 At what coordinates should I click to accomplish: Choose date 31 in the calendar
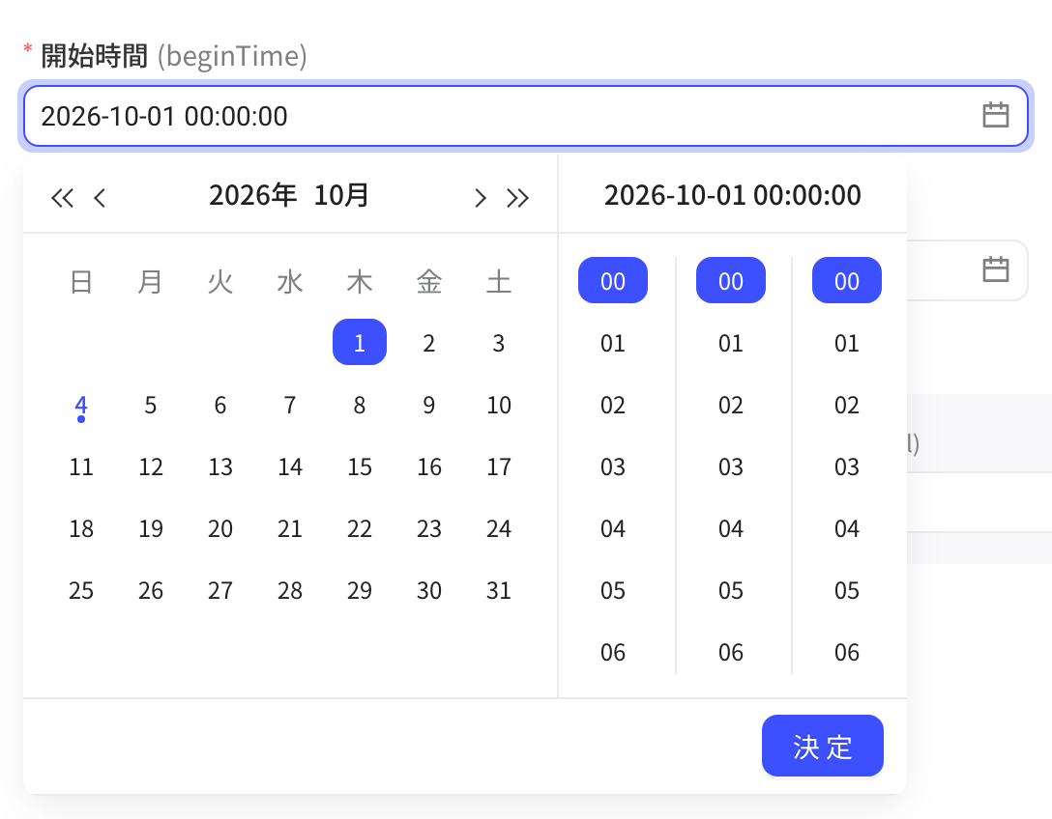point(499,590)
